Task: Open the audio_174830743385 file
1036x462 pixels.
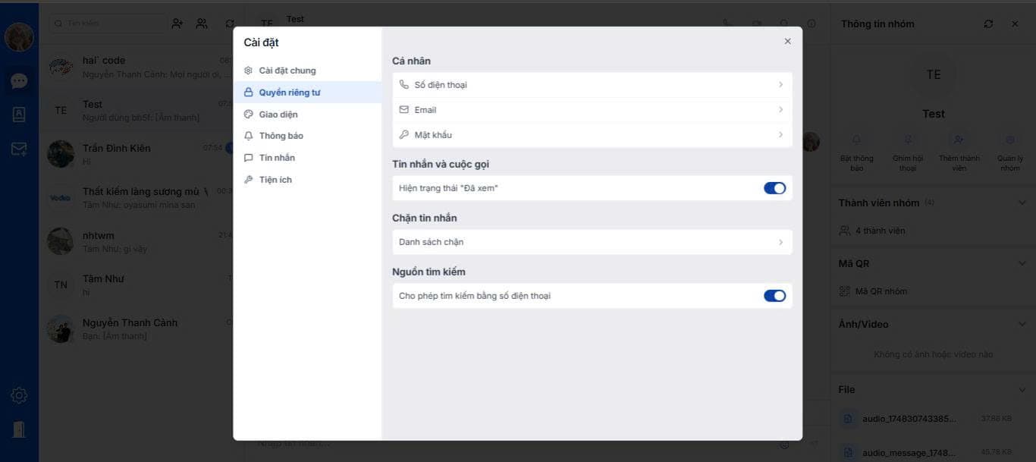Action: (x=933, y=419)
